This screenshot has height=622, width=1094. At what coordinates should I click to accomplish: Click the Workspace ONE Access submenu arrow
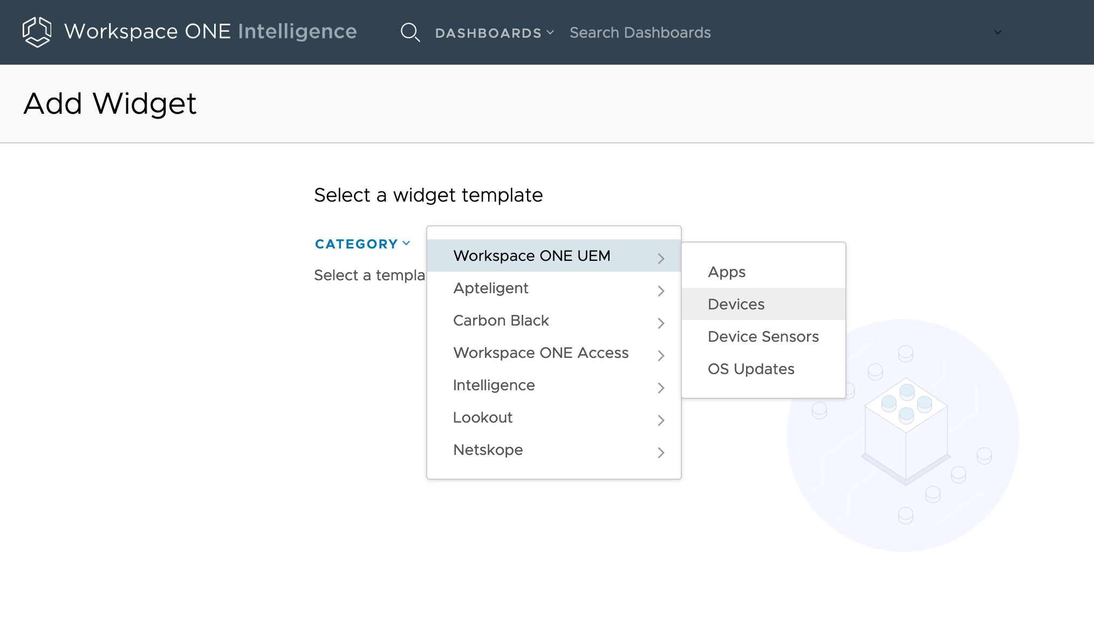click(x=661, y=356)
